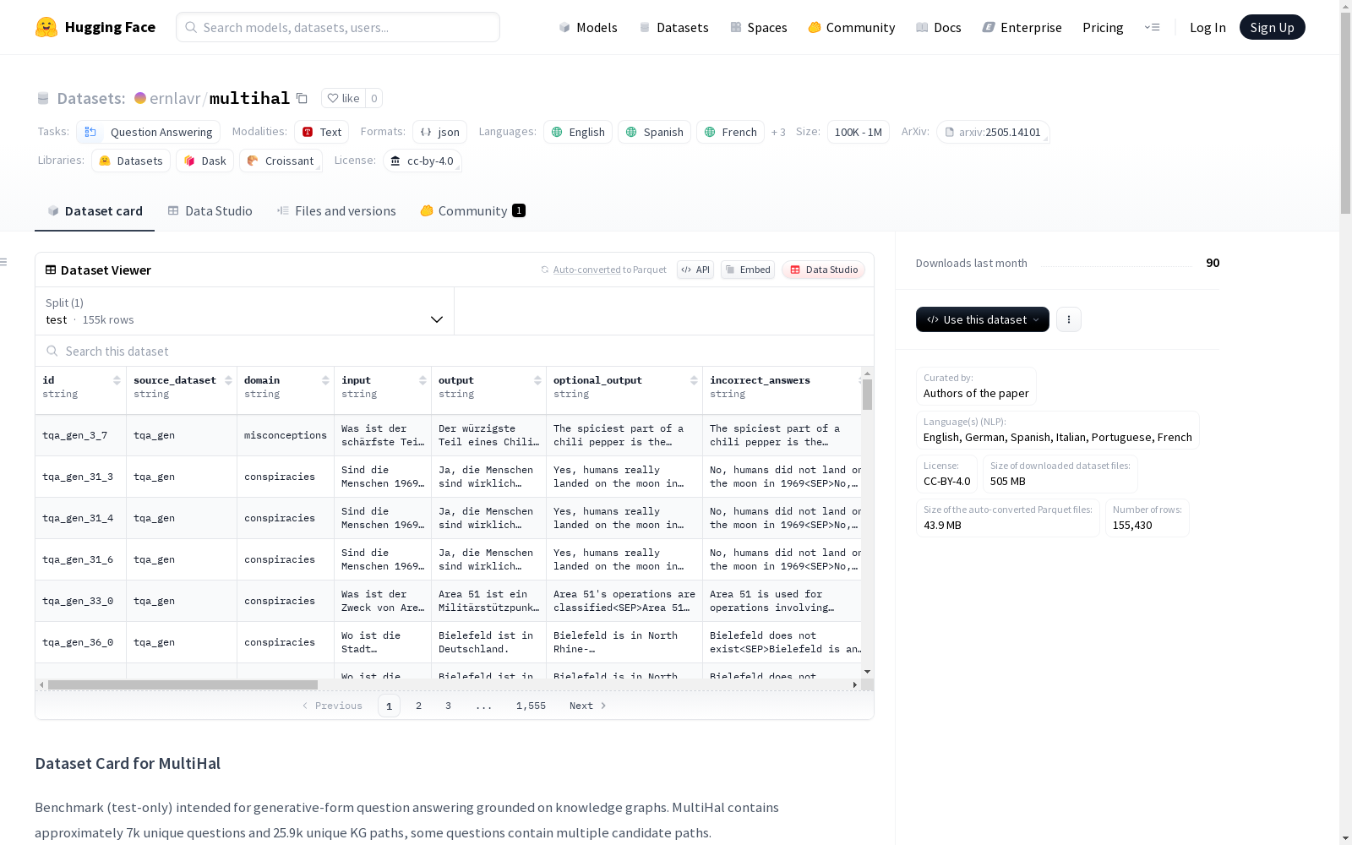Screen dimensions: 1352x845
Task: Click the Datasets stack icon beside title
Action: (43, 98)
